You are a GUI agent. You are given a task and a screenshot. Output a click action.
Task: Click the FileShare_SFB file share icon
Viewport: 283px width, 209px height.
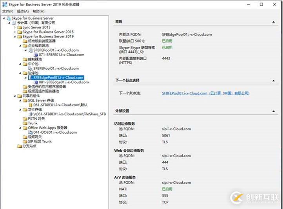pyautogui.click(x=31, y=114)
